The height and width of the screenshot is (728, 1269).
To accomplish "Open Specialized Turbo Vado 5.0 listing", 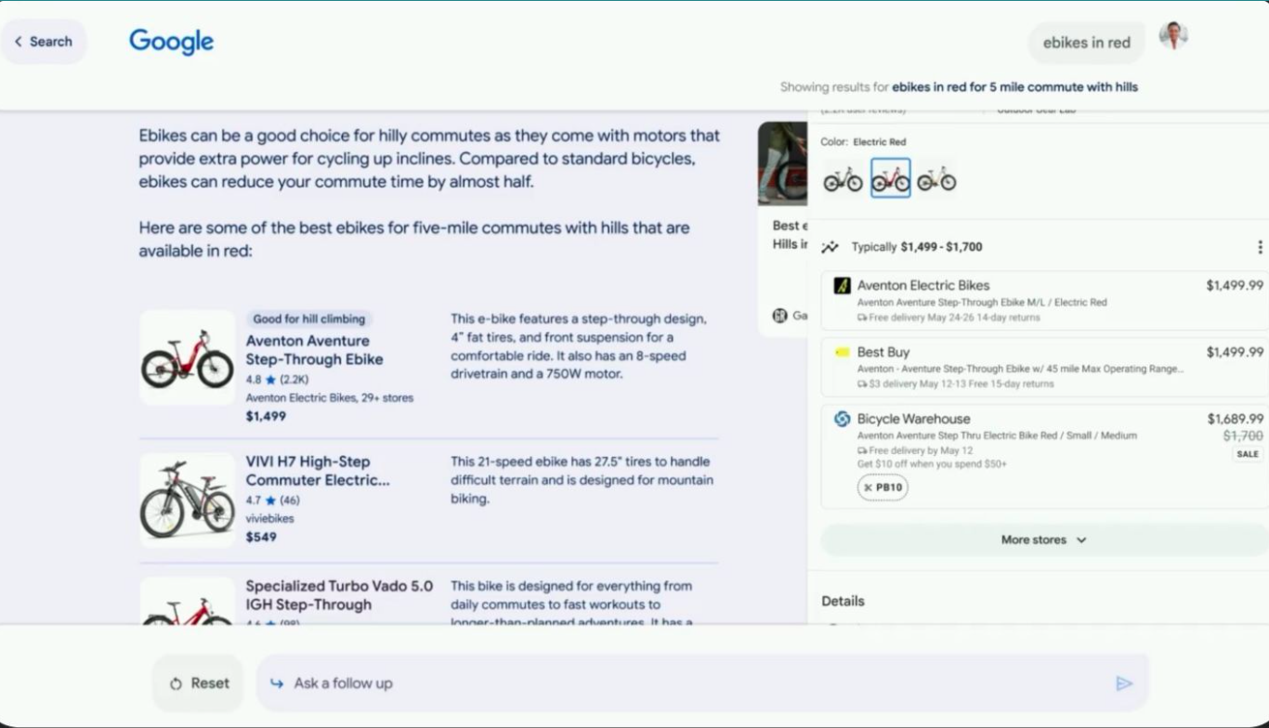I will point(339,595).
